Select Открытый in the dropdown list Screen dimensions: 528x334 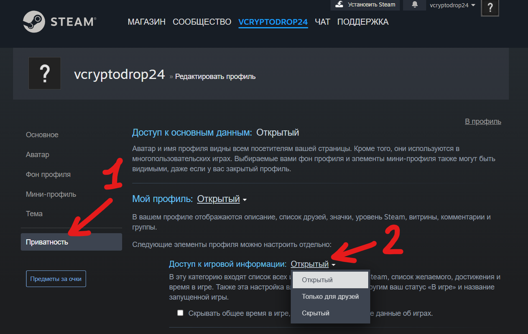(x=330, y=280)
